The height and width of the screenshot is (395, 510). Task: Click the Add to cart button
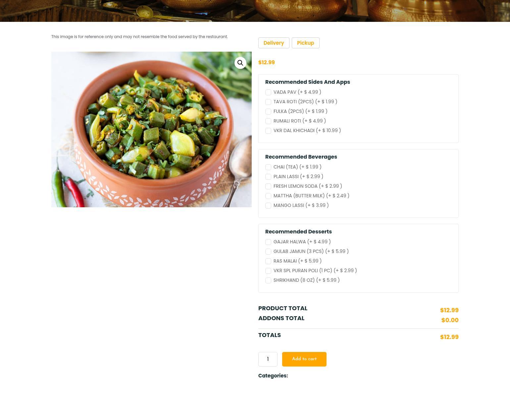[x=304, y=359]
